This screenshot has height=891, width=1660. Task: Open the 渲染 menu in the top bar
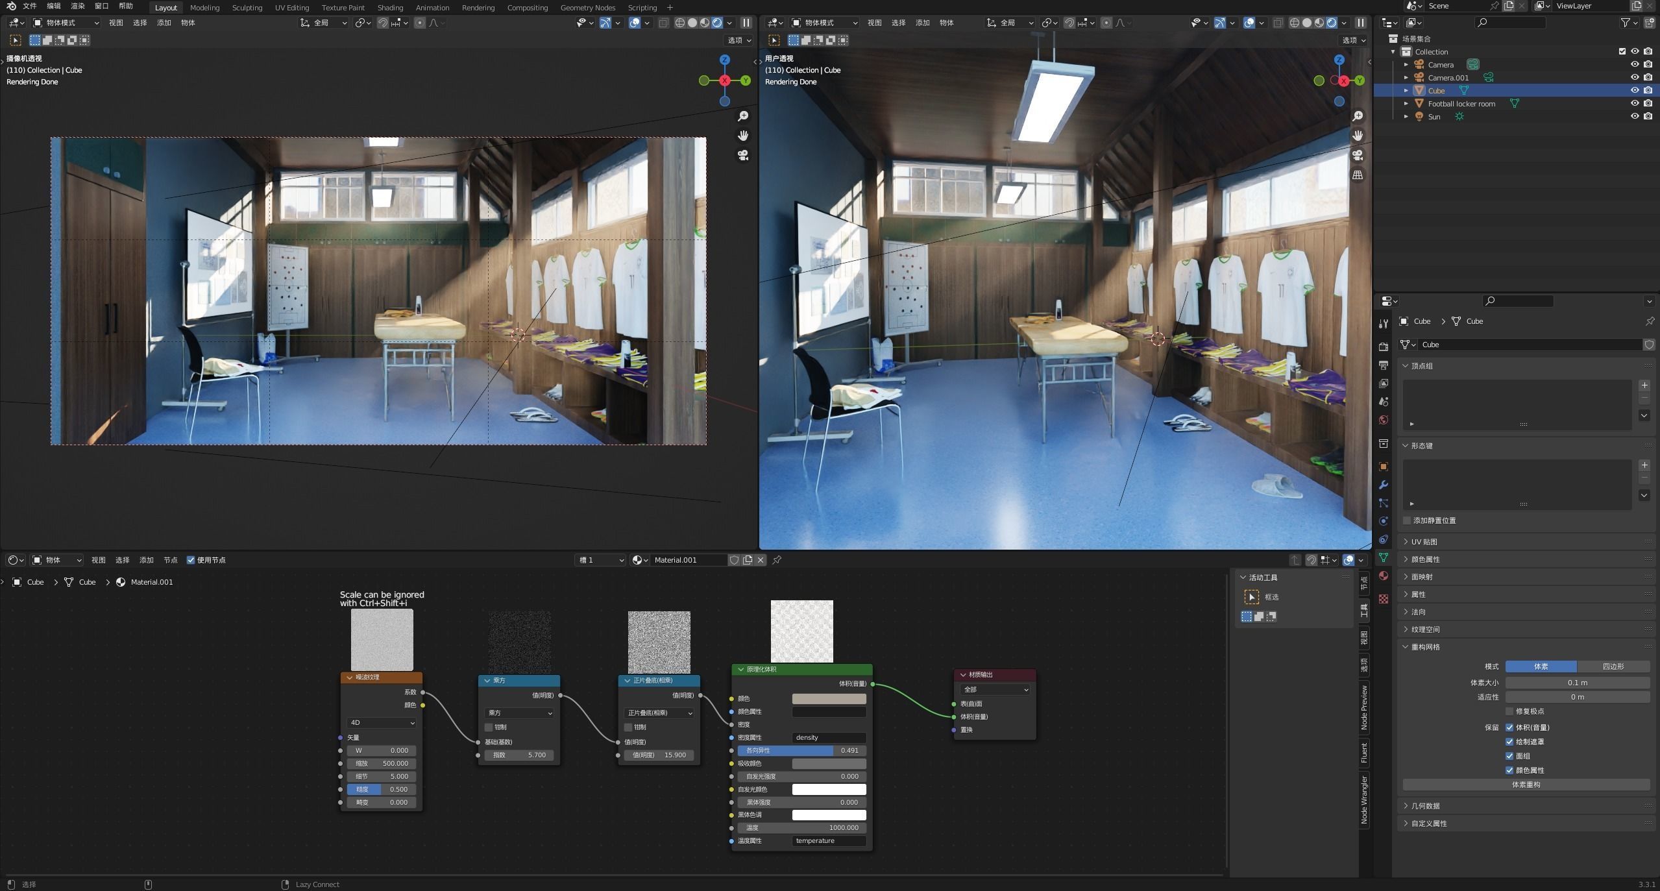click(78, 6)
